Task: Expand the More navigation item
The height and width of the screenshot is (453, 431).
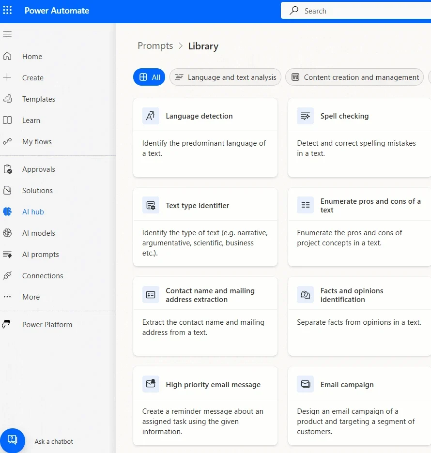Action: point(31,297)
